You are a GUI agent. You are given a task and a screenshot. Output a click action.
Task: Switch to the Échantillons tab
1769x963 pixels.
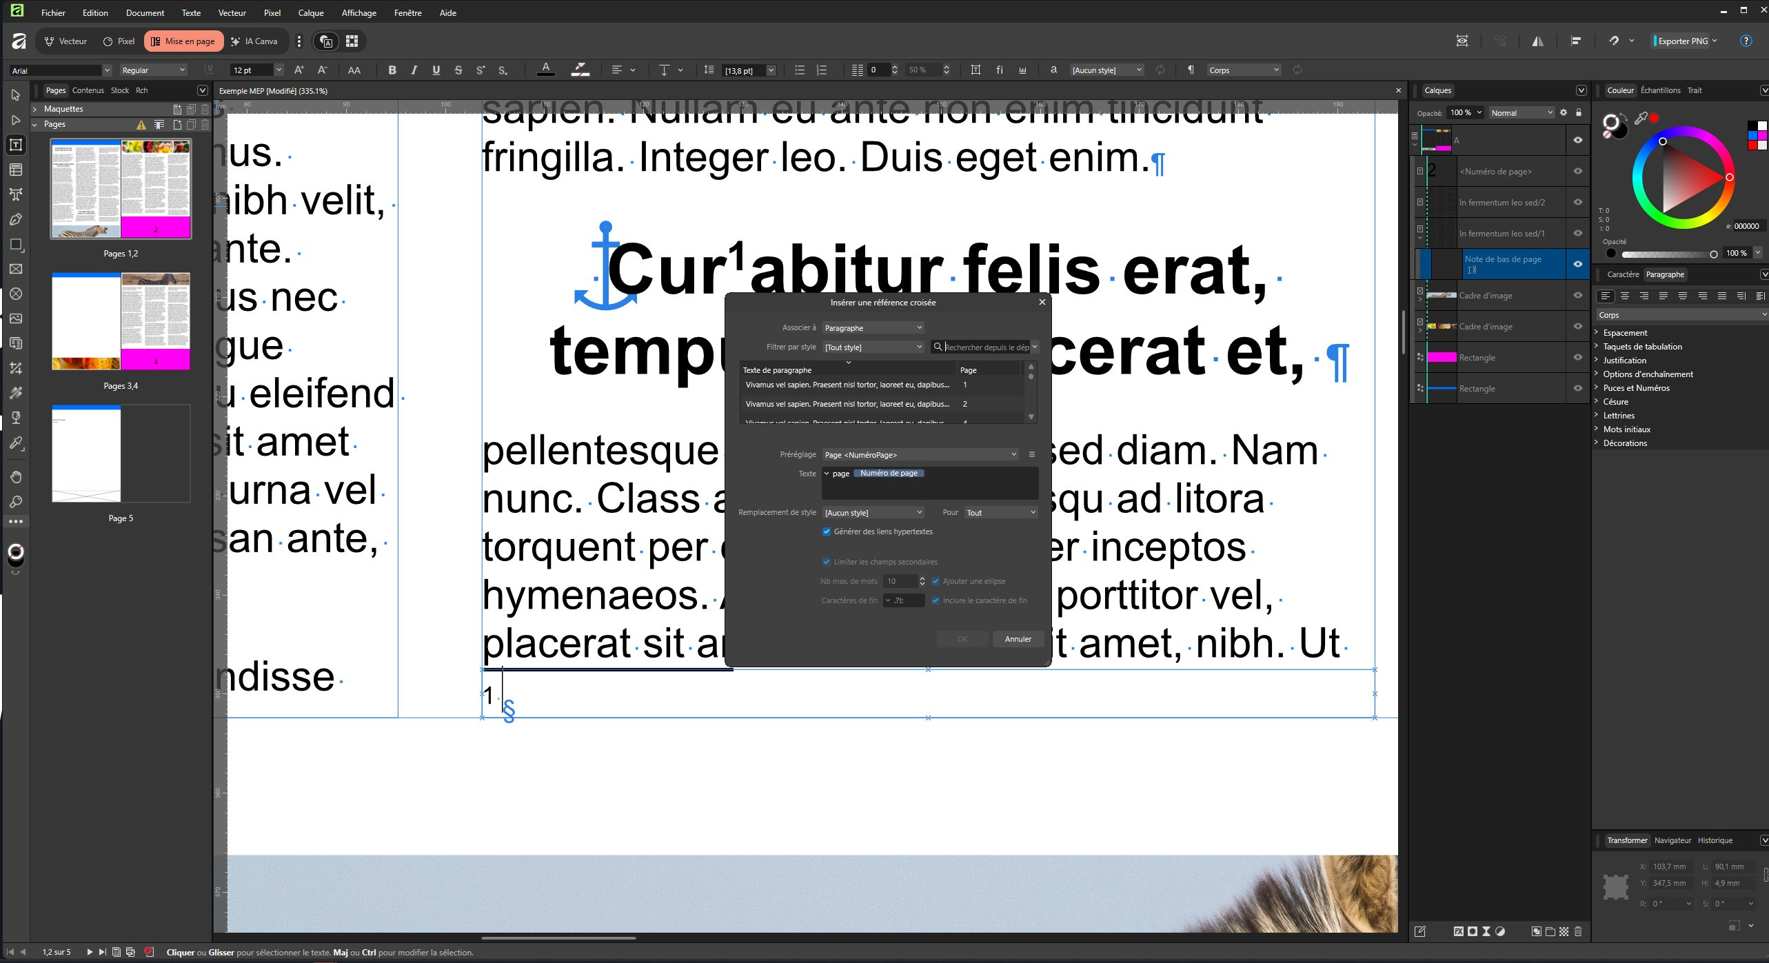pyautogui.click(x=1660, y=90)
